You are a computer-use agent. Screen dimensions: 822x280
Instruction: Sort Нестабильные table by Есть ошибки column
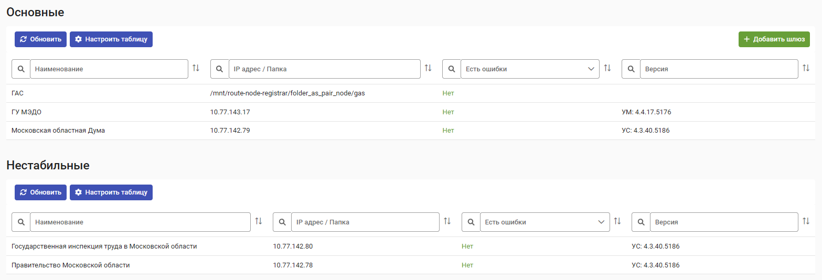point(617,221)
